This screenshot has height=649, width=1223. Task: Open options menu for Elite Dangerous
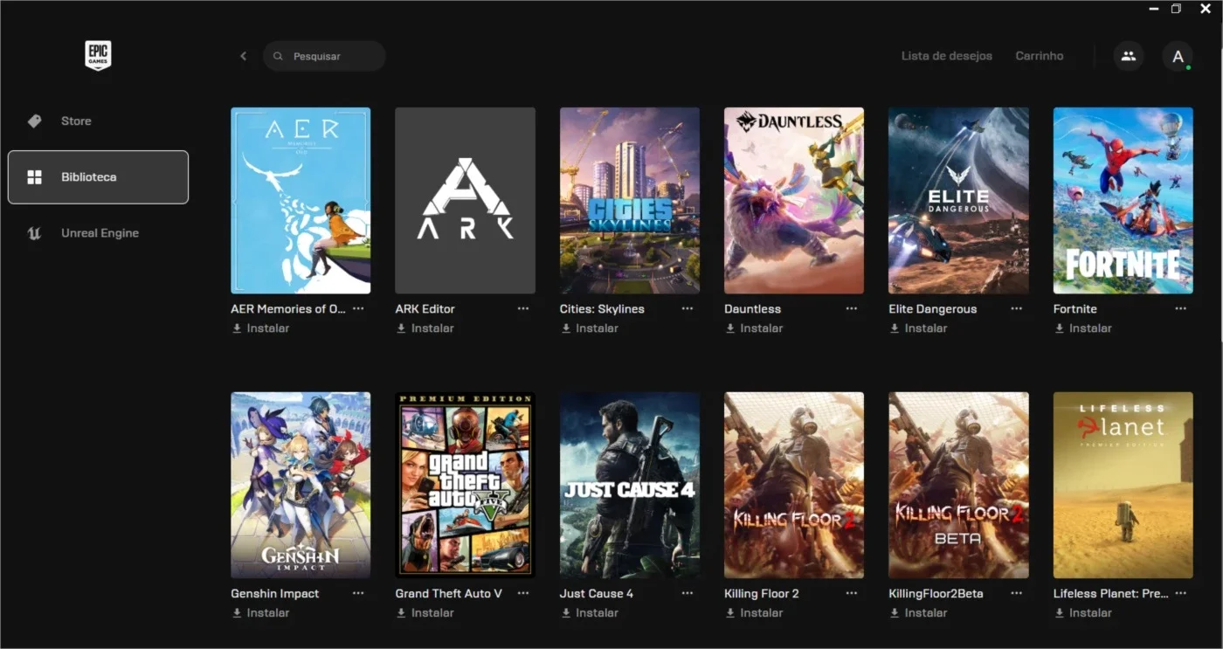pos(1017,308)
